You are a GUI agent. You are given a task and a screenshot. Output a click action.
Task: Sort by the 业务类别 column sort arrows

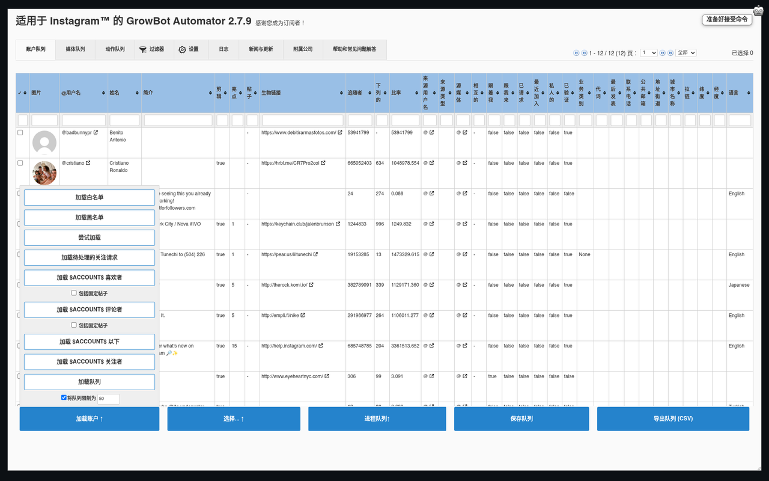[589, 93]
